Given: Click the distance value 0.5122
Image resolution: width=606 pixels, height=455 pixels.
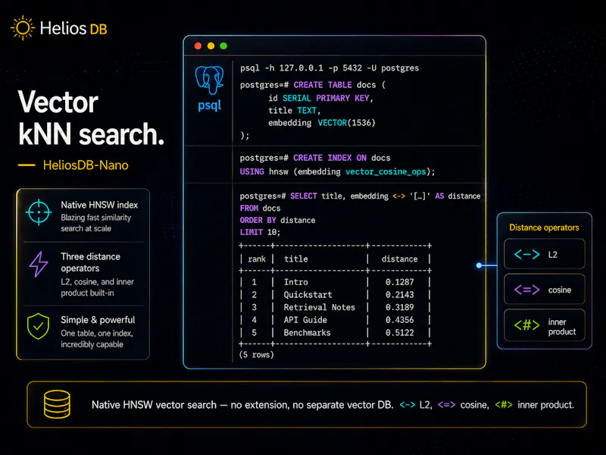Looking at the screenshot, I should click(400, 333).
